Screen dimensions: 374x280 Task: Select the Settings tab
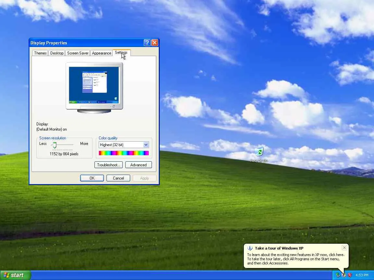121,52
